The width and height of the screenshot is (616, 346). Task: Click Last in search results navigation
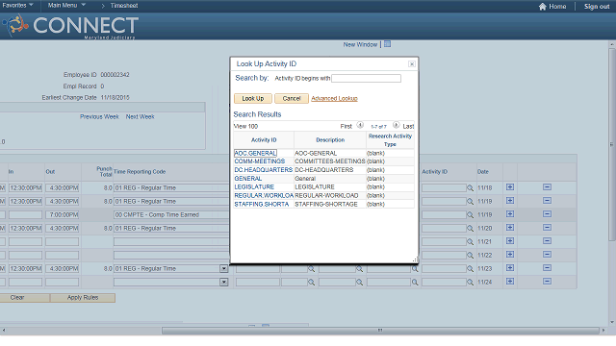(x=408, y=126)
